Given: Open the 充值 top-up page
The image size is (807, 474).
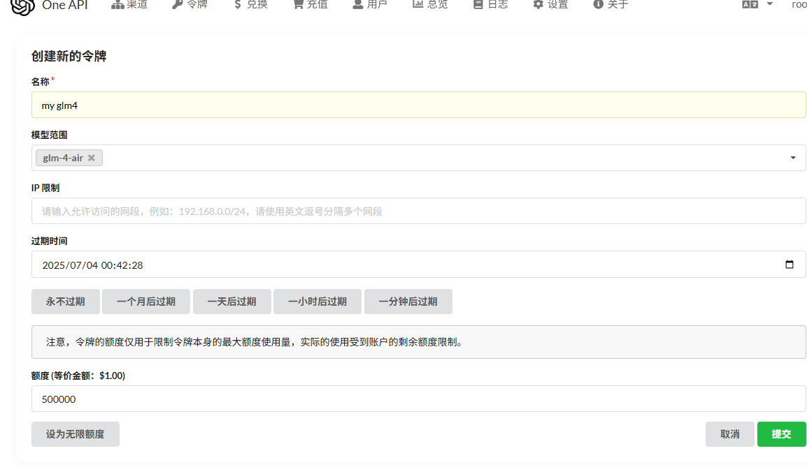Looking at the screenshot, I should [310, 5].
